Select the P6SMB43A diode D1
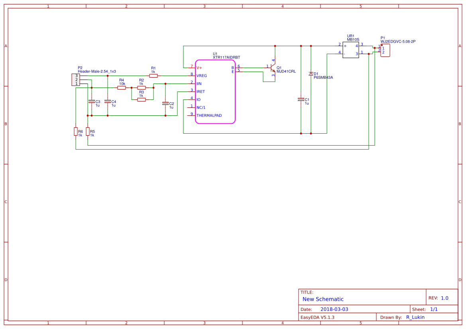The height and width of the screenshot is (329, 466). tap(311, 74)
